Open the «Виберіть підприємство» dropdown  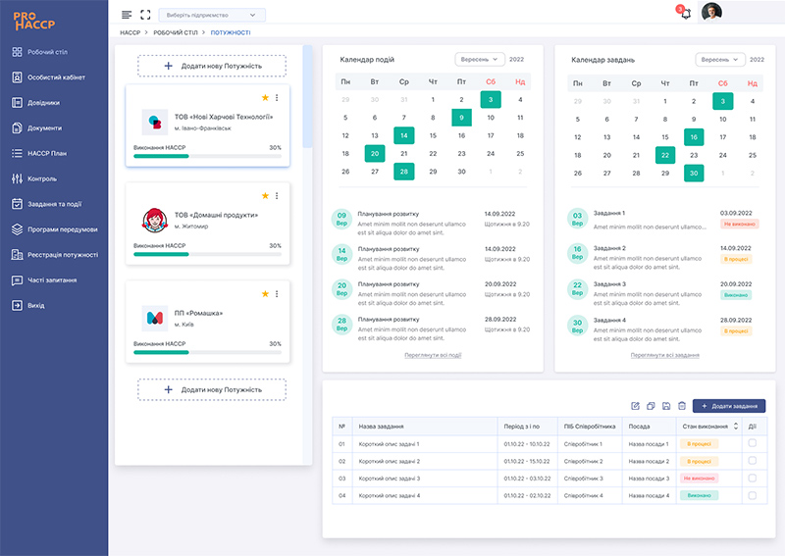point(212,15)
